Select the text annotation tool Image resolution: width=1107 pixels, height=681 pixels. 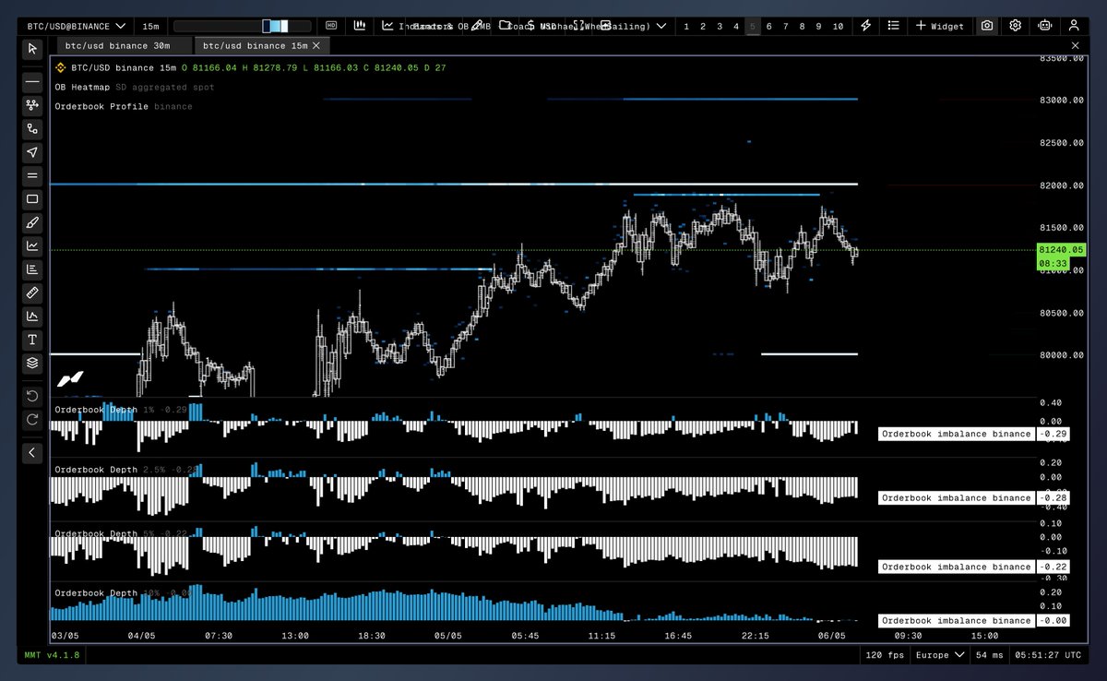click(32, 340)
